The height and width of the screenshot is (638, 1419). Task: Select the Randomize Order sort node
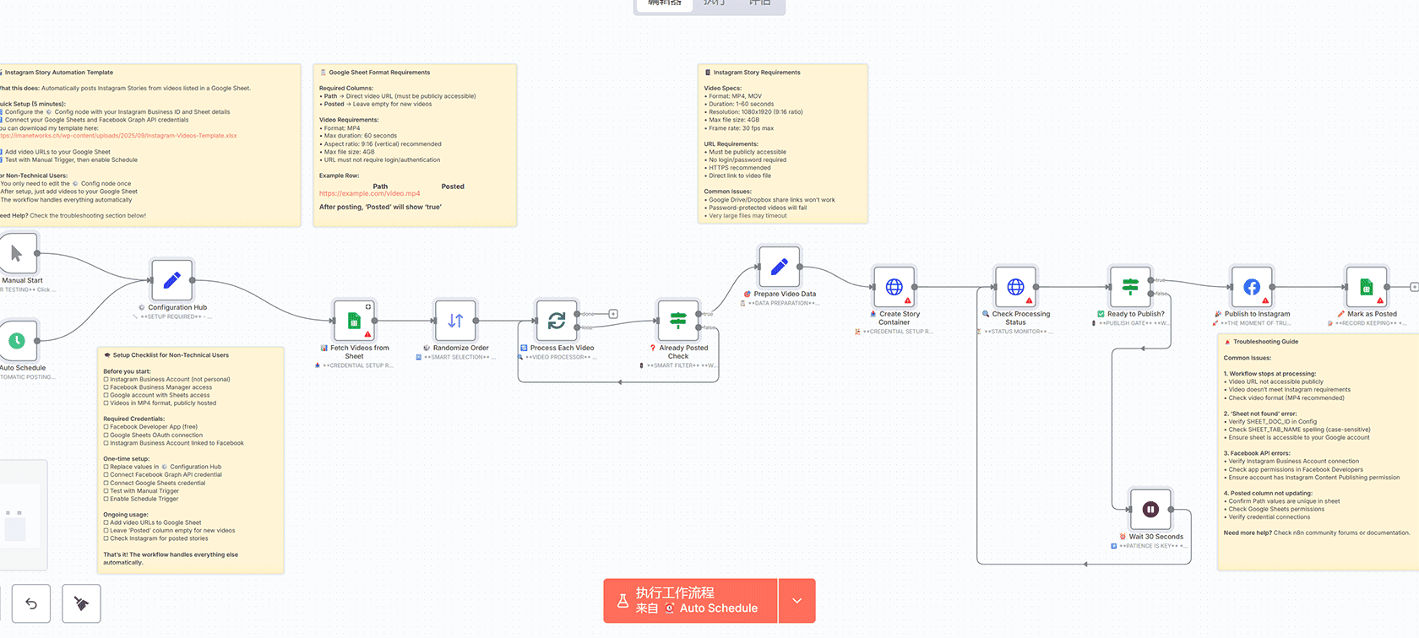point(455,321)
